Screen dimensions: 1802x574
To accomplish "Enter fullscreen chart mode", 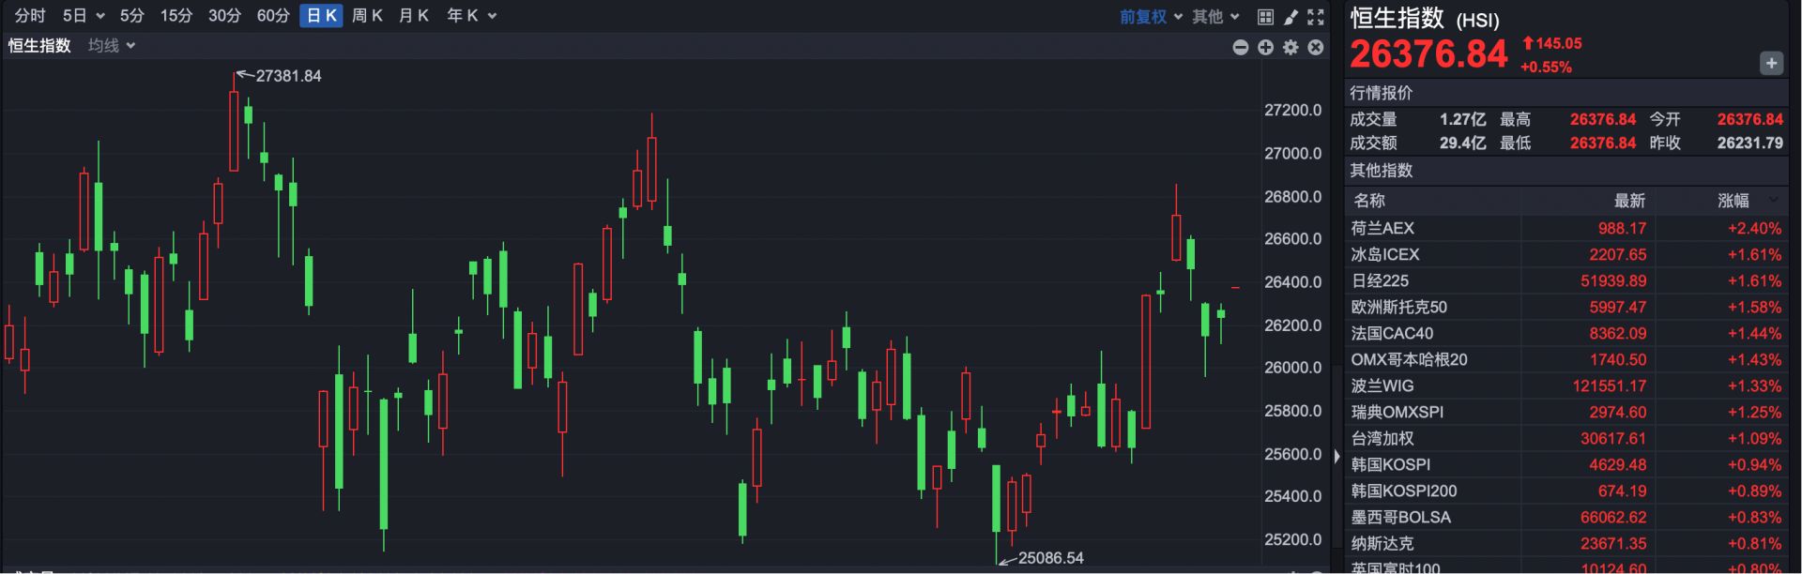I will (x=1316, y=17).
